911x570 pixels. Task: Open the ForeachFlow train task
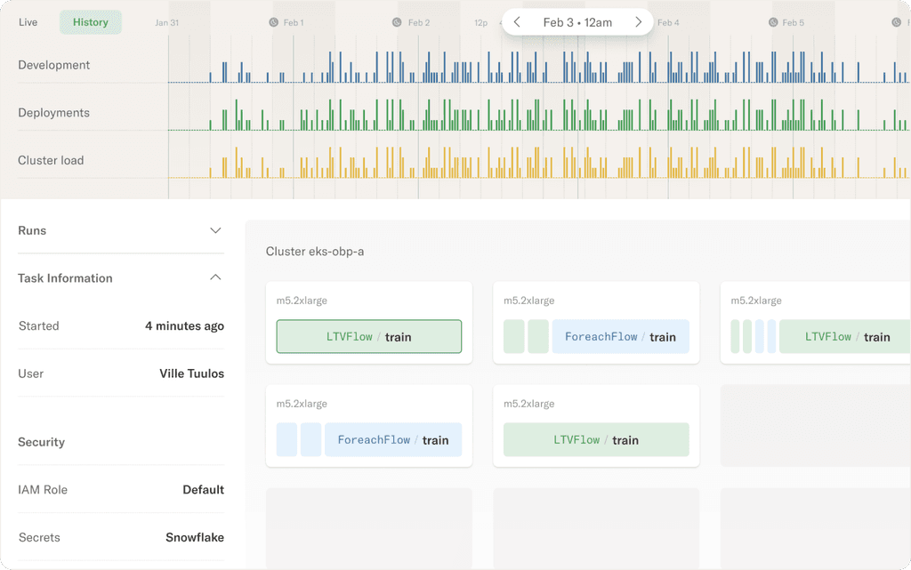[621, 336]
